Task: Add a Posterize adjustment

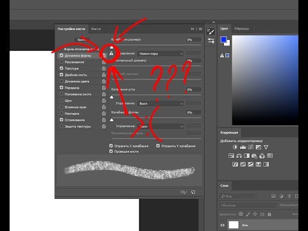Action: (x=243, y=164)
